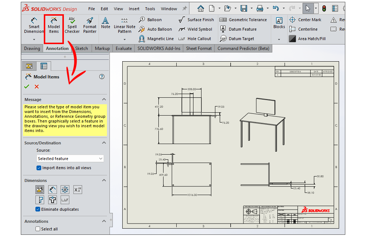Apply Area Hatch/Fill
Screen dimensions: 365x237
click(x=307, y=39)
